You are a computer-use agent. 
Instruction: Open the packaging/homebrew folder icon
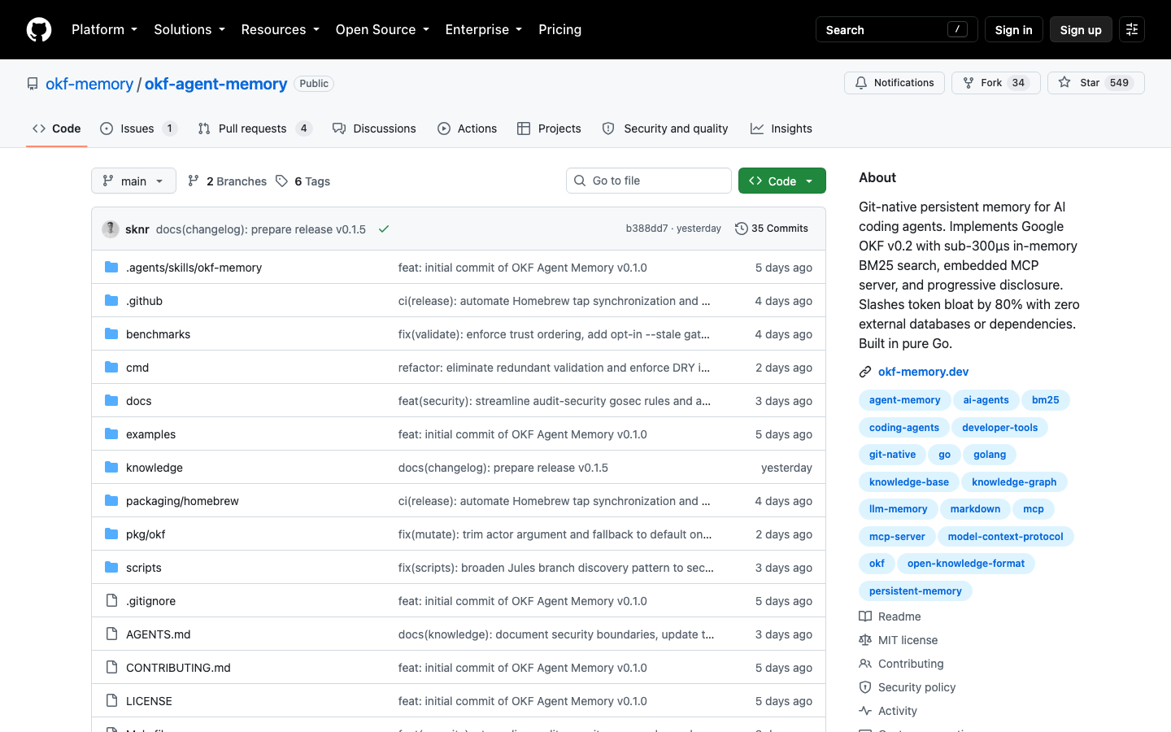111,501
